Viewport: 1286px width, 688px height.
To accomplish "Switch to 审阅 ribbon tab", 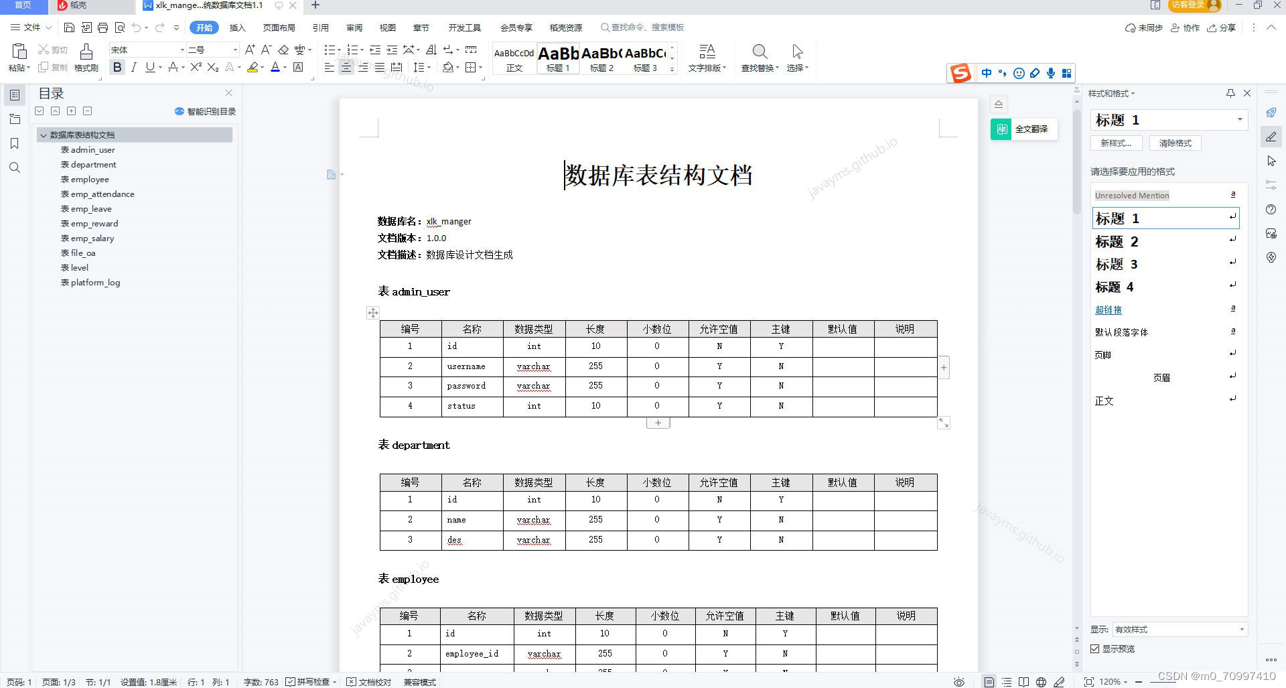I will pos(354,27).
